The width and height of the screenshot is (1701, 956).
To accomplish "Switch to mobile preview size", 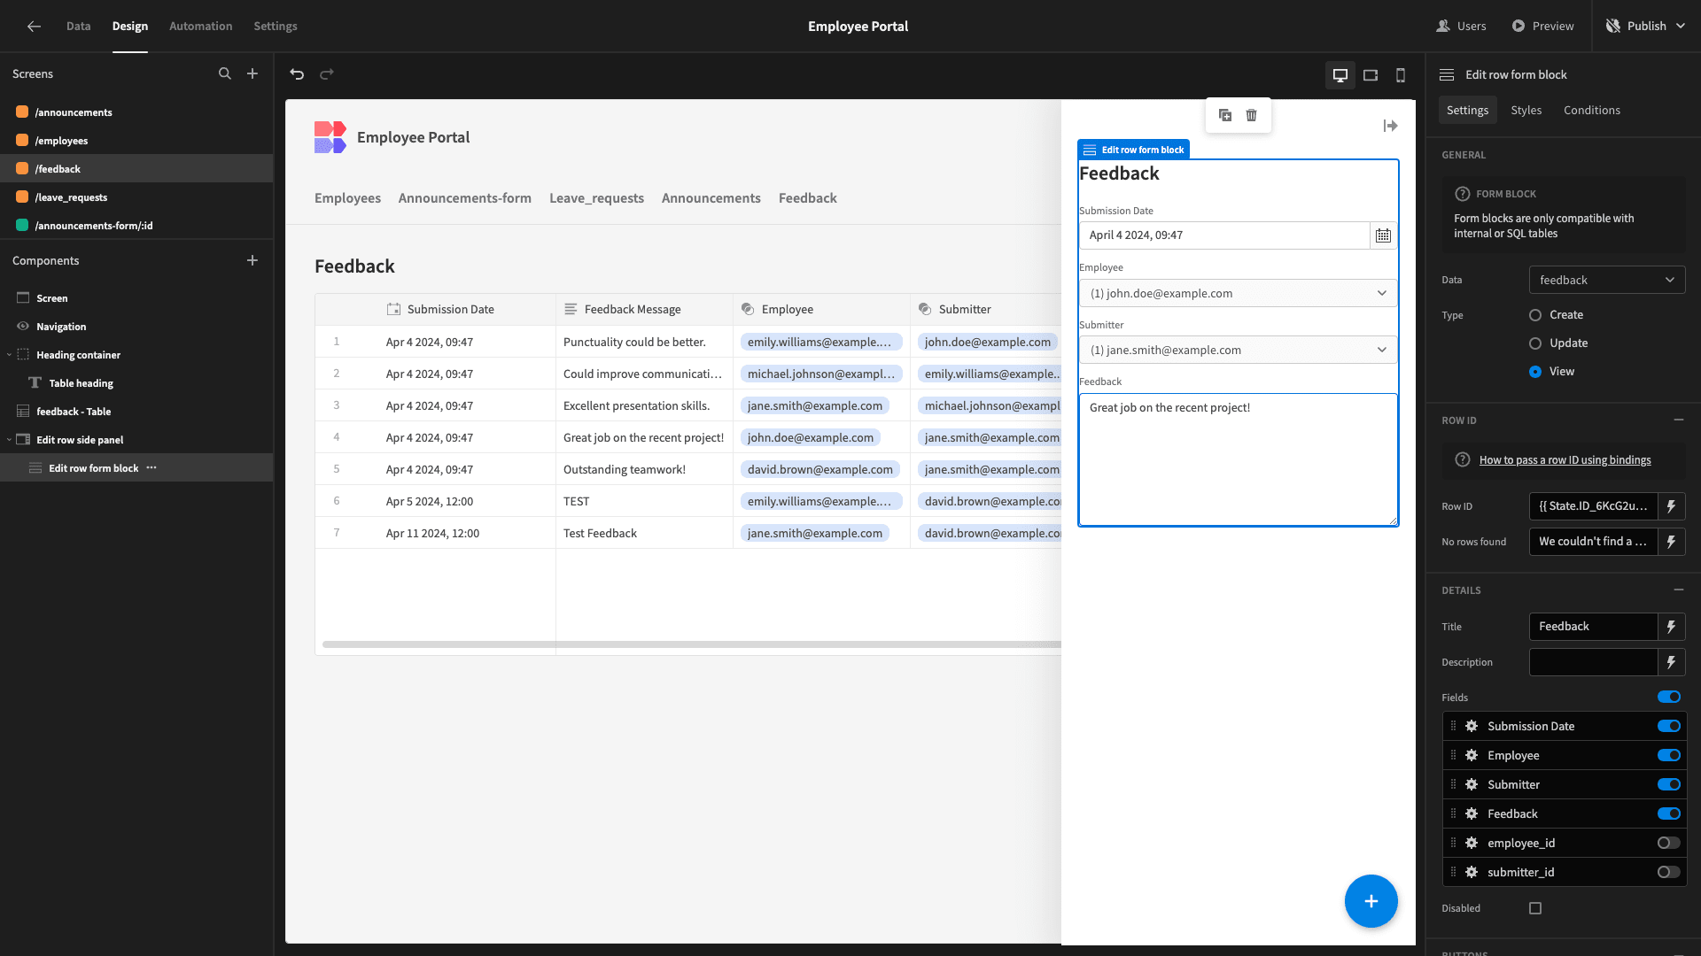I will click(x=1401, y=75).
